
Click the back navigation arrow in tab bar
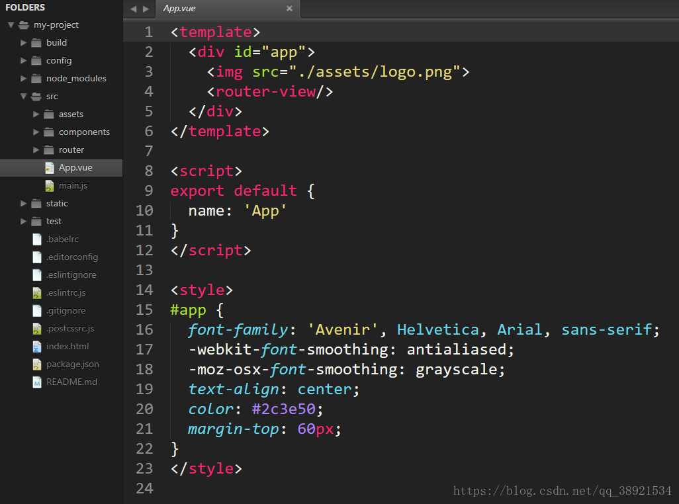tap(133, 9)
